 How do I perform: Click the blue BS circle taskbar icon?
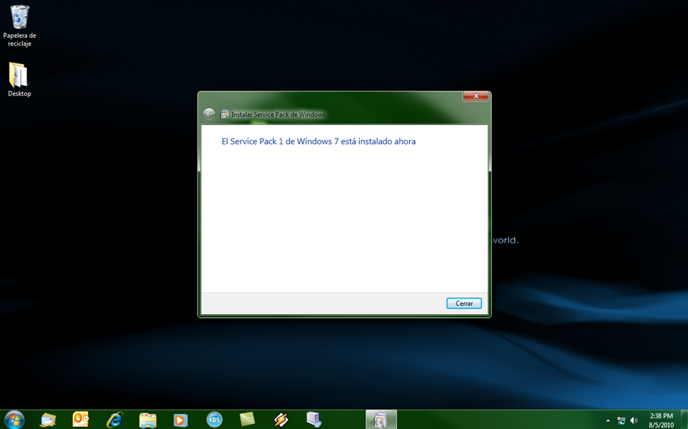pyautogui.click(x=214, y=420)
